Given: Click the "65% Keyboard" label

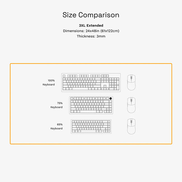Looking at the screenshot, I should pyautogui.click(x=57, y=126).
